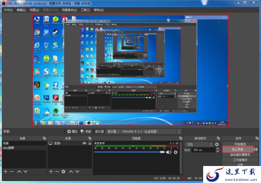The width and height of the screenshot is (261, 183).
Task: Decrease 时长 duration with down arrow
Action: coord(217,151)
